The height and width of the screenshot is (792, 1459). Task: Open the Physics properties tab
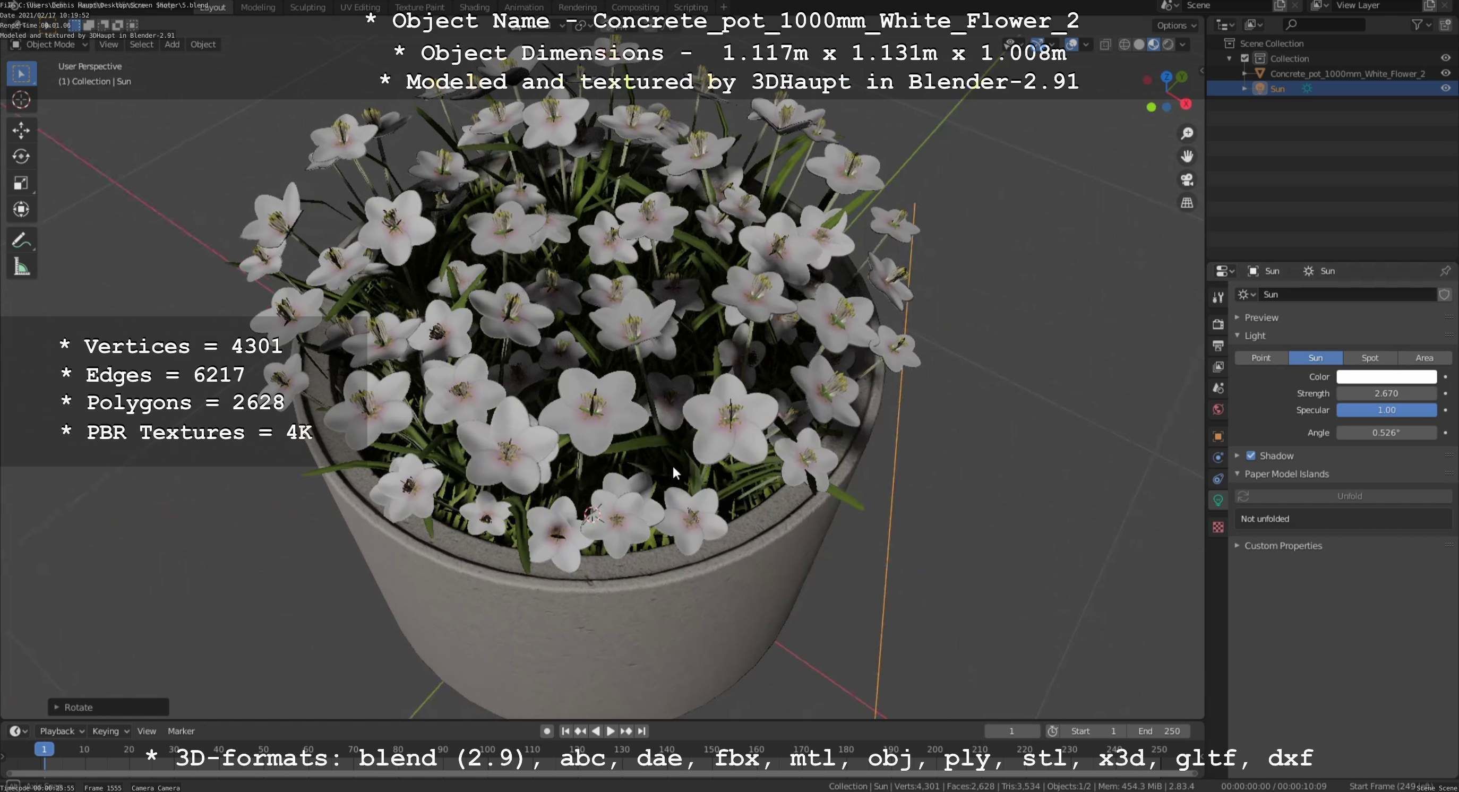(x=1218, y=458)
